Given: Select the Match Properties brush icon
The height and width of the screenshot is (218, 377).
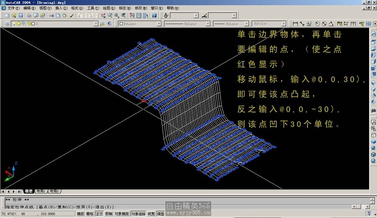Looking at the screenshot, I should (x=72, y=15).
